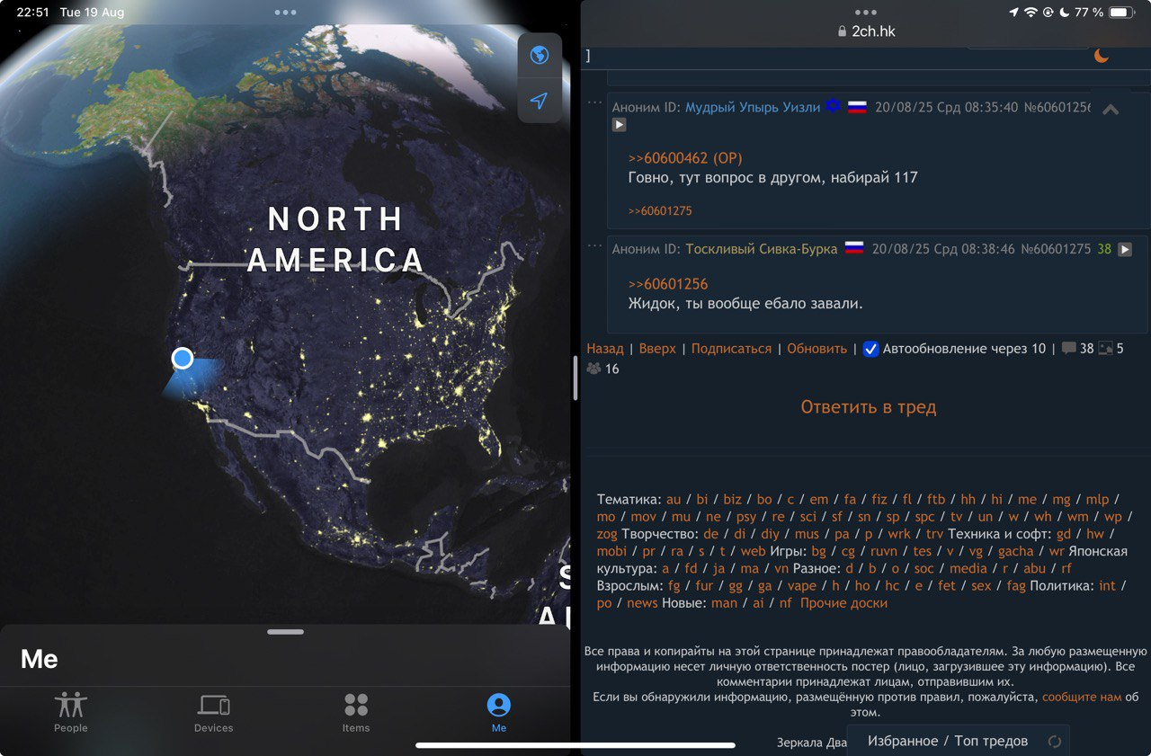Viewport: 1151px width, 756px height.
Task: Click the сообщите нам link
Action: click(1082, 697)
